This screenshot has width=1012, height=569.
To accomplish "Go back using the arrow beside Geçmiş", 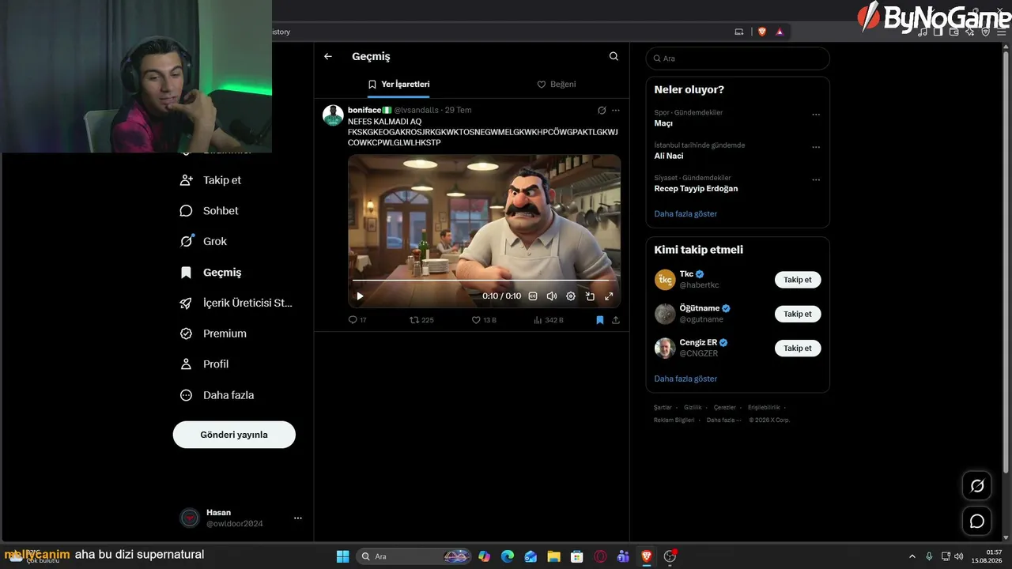I will (328, 57).
